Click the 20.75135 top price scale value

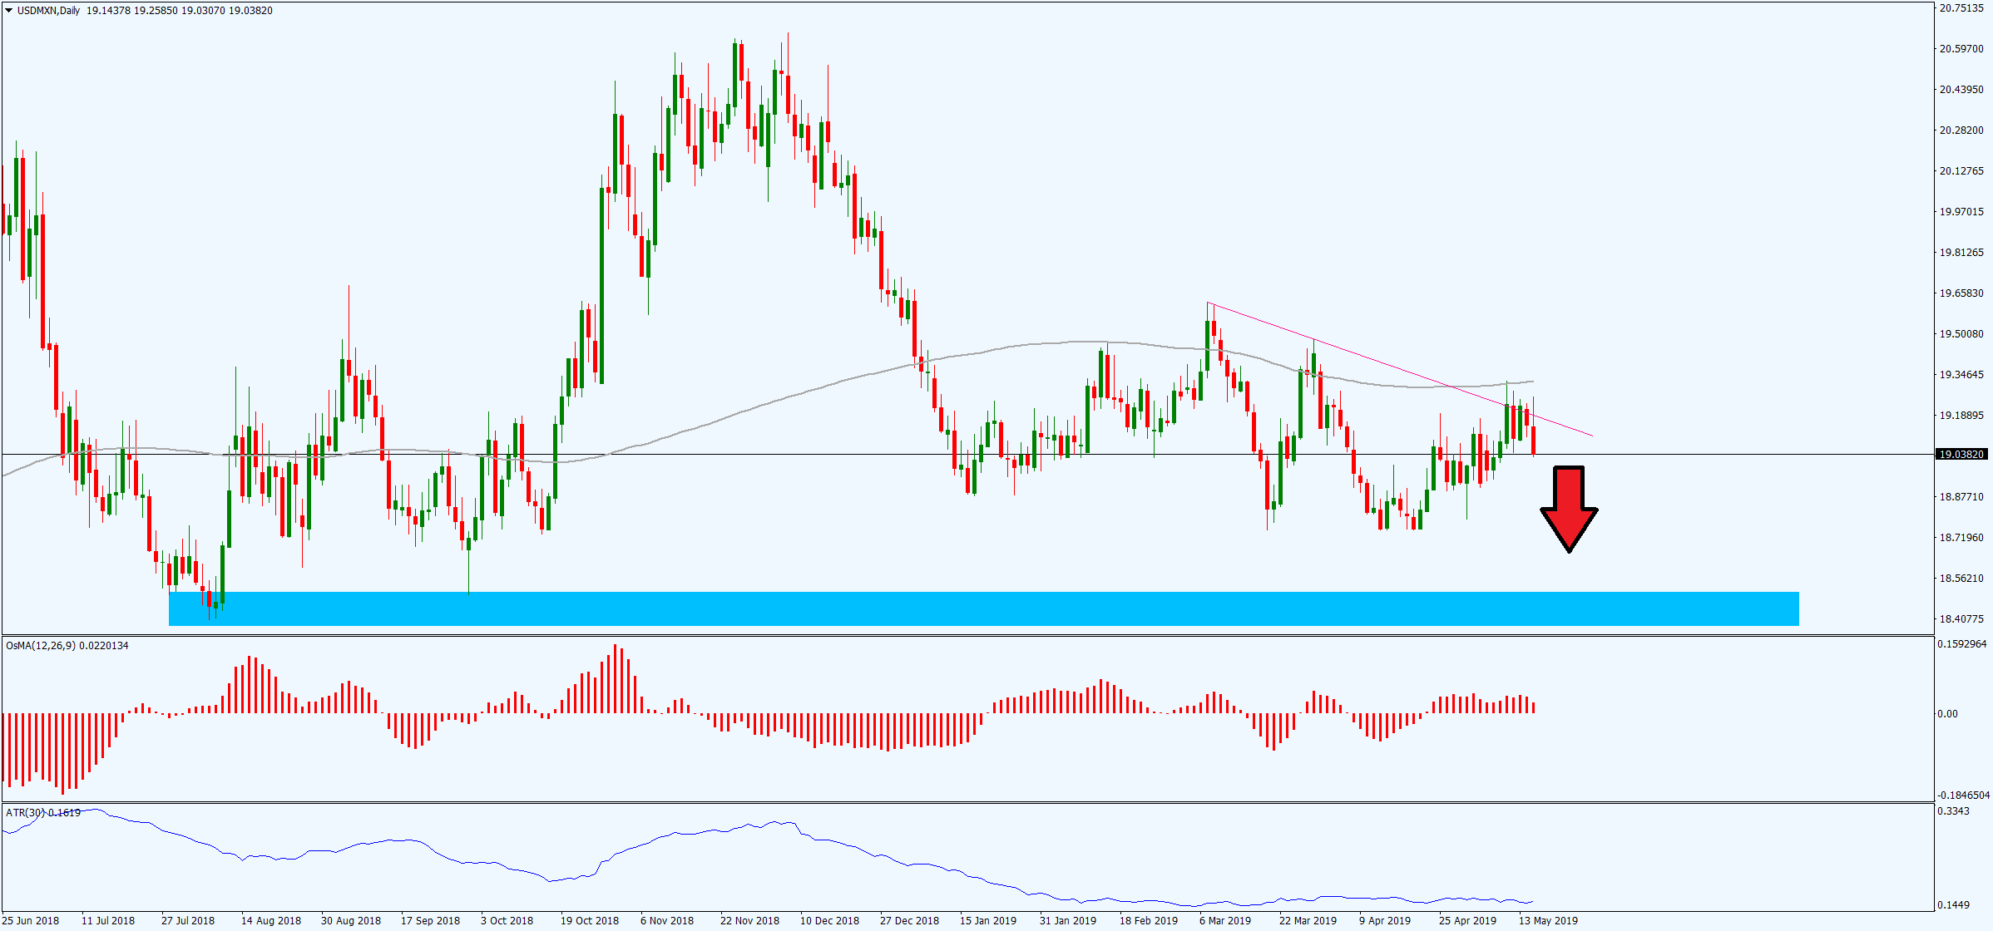click(x=1963, y=8)
